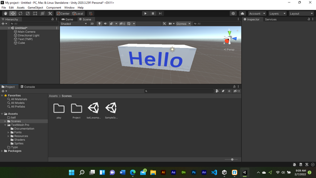316x178 pixels.
Task: Toggle pivot Center button
Action: [63, 13]
